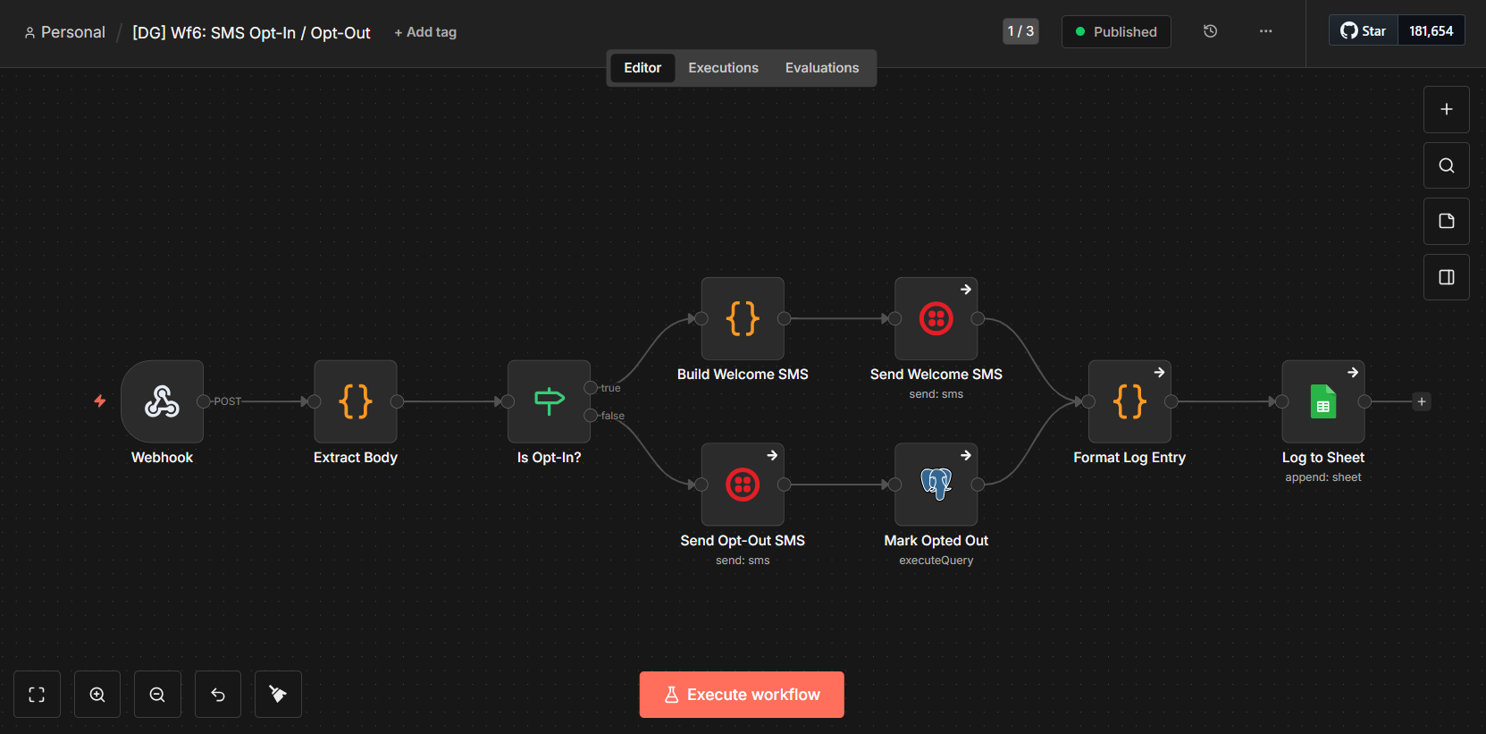Switch to the Evaluations tab

point(821,68)
